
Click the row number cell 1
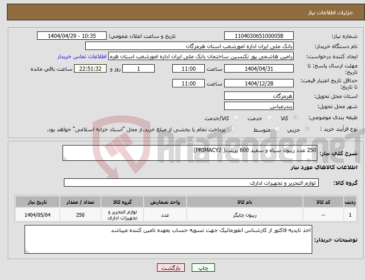pos(350,215)
